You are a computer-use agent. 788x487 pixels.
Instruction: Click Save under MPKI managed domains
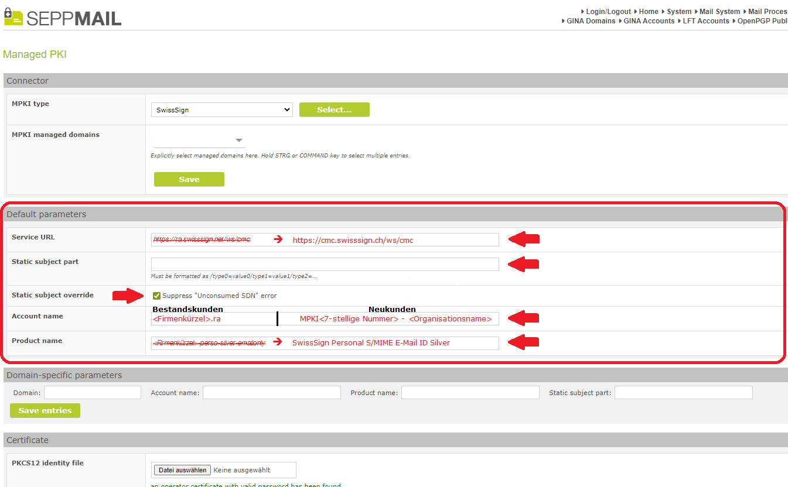click(189, 180)
